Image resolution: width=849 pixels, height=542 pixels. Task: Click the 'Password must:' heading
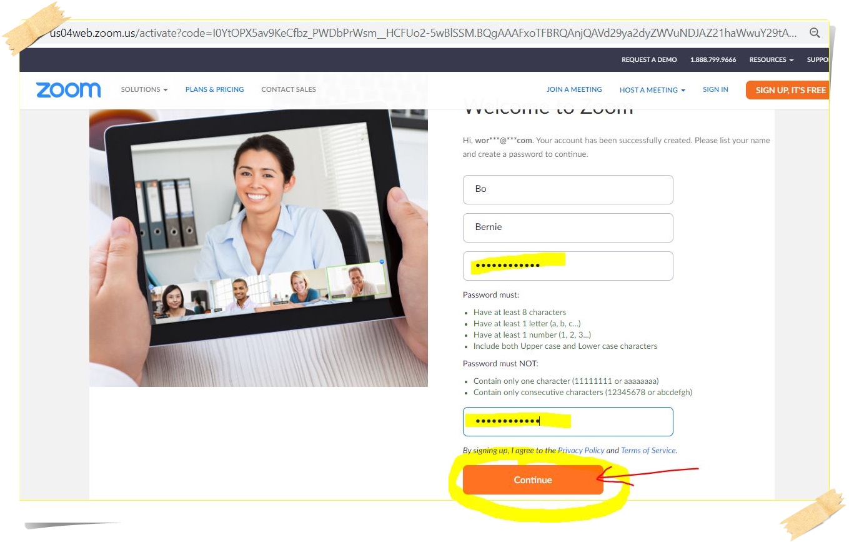tap(491, 294)
